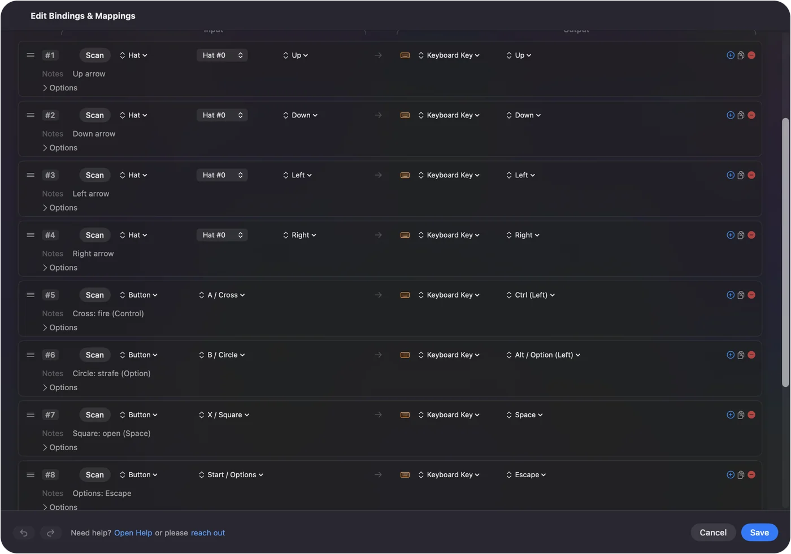Click Scan button for binding #3
The height and width of the screenshot is (554, 791).
[95, 175]
